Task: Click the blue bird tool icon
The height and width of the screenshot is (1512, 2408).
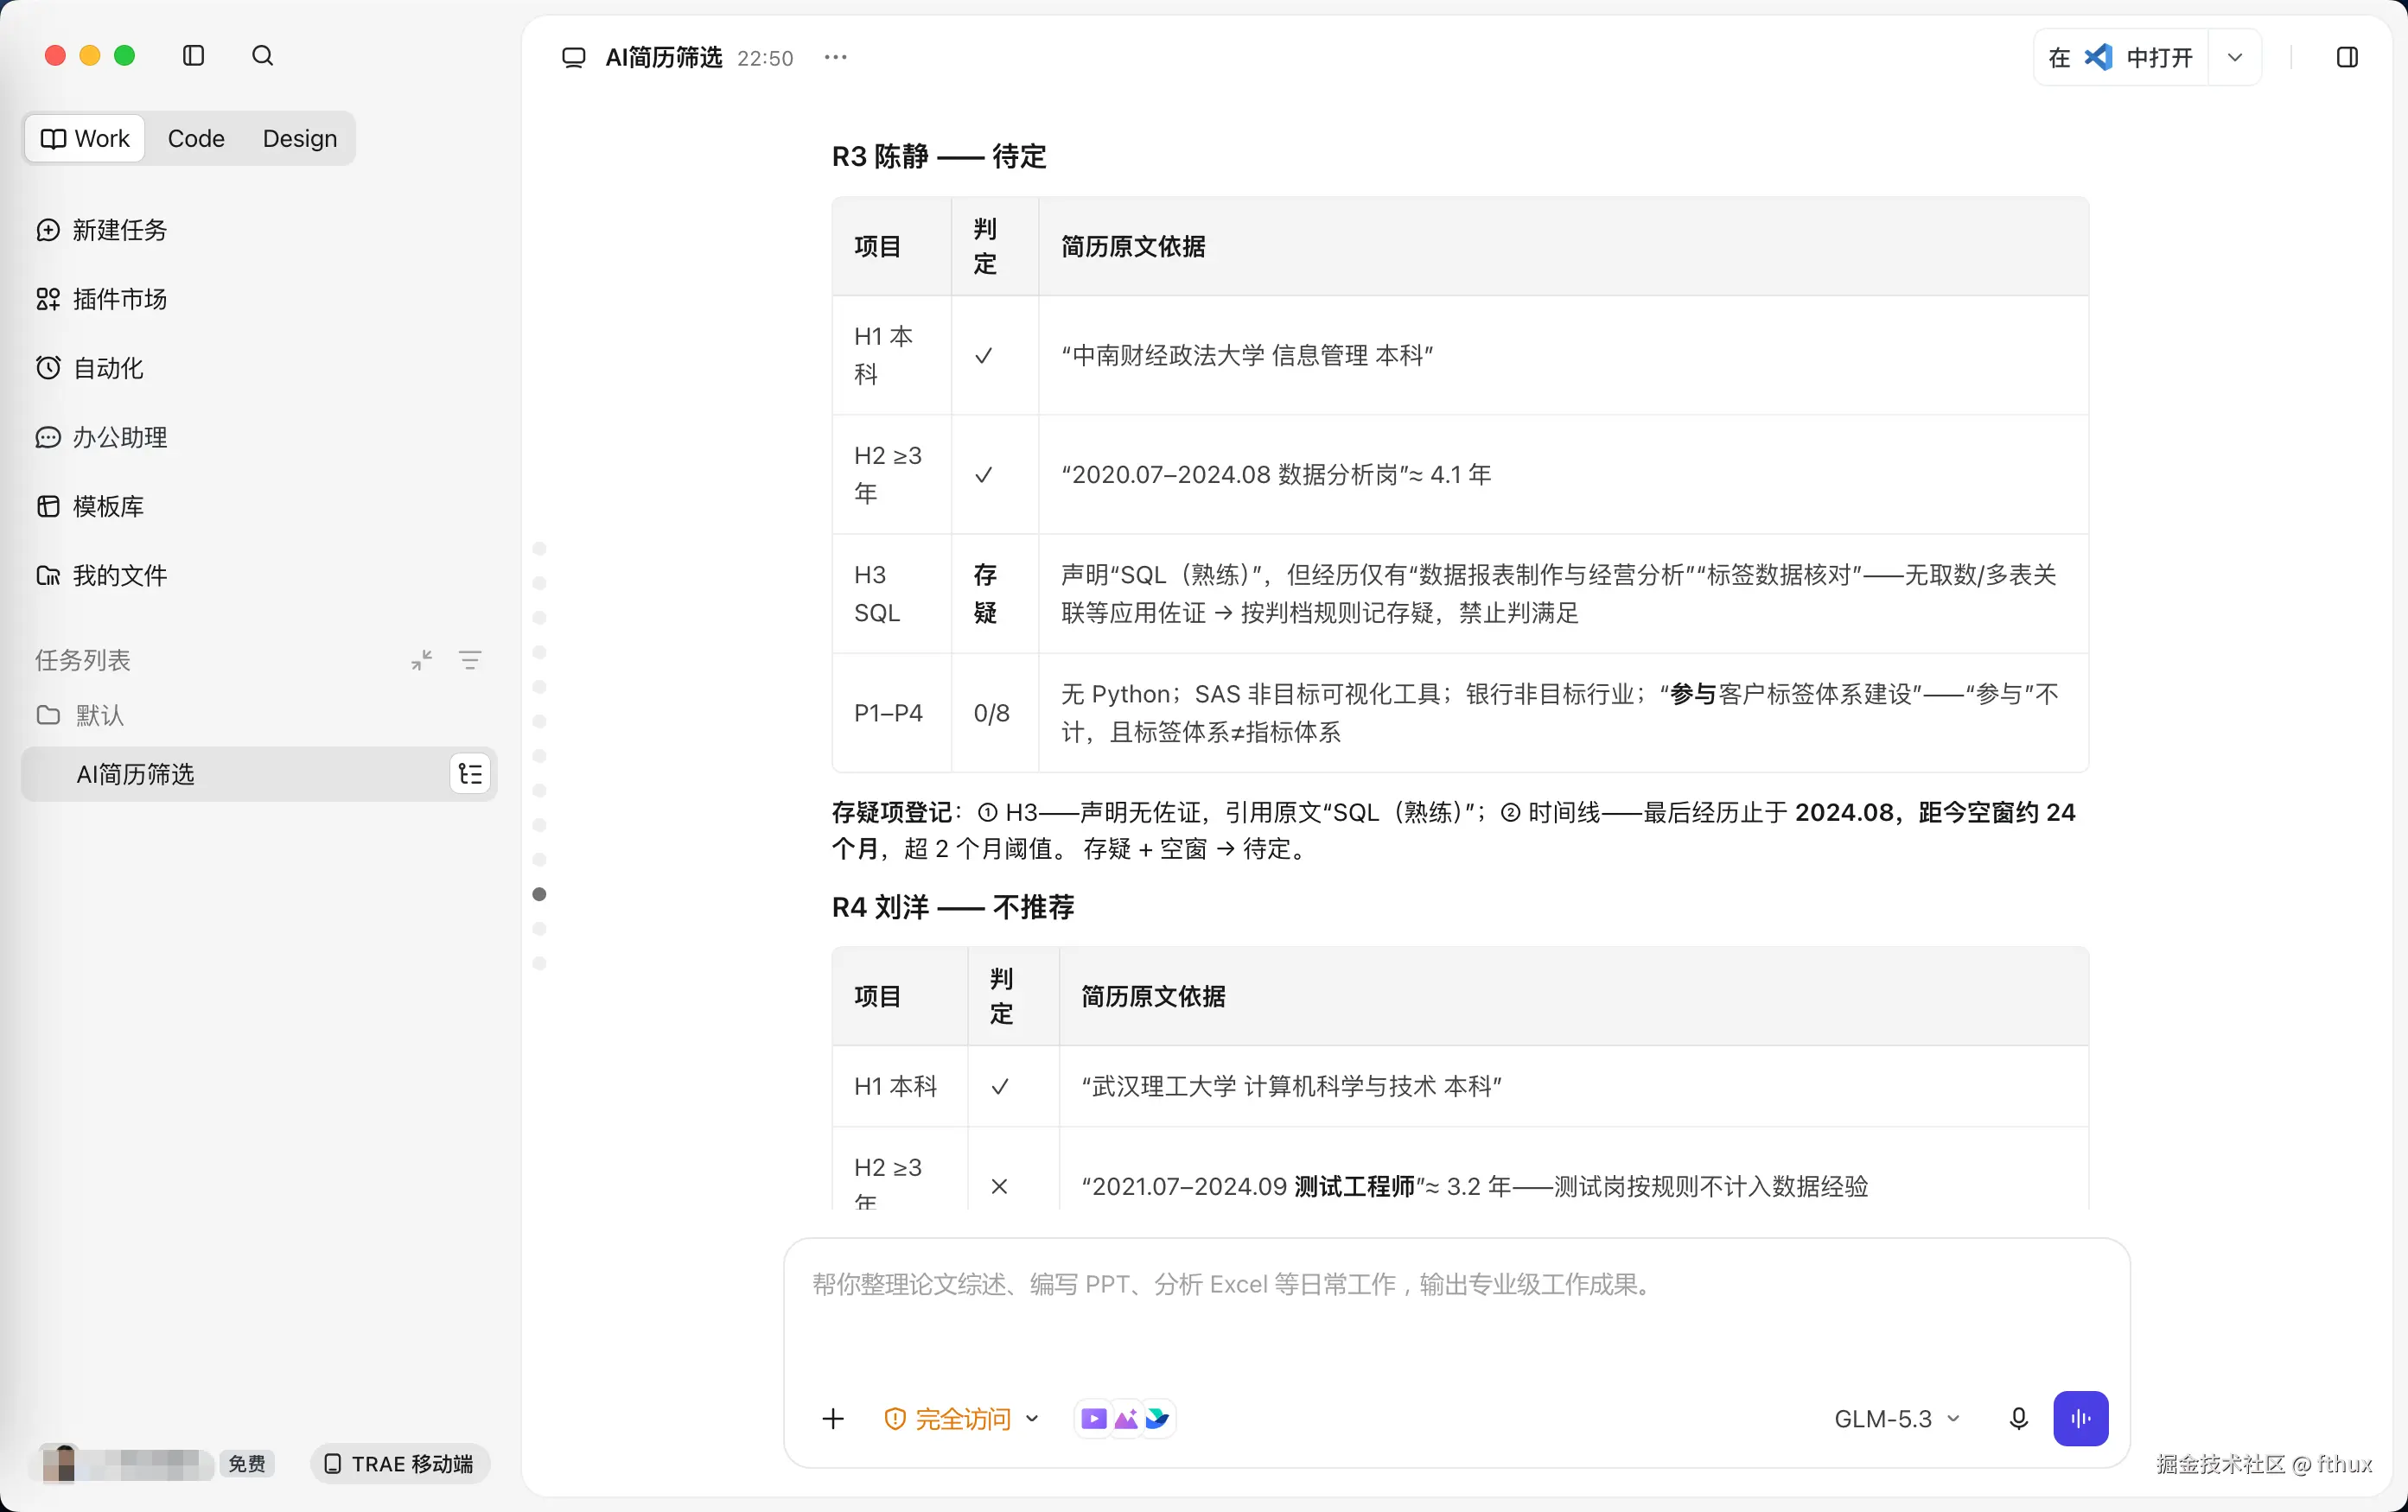Action: click(x=1157, y=1418)
